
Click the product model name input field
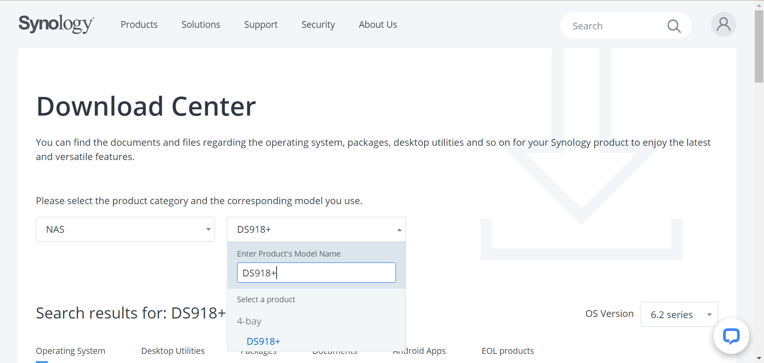(x=316, y=273)
